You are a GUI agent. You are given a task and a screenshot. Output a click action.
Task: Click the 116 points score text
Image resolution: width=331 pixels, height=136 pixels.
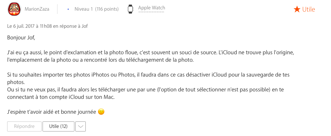coord(107,9)
